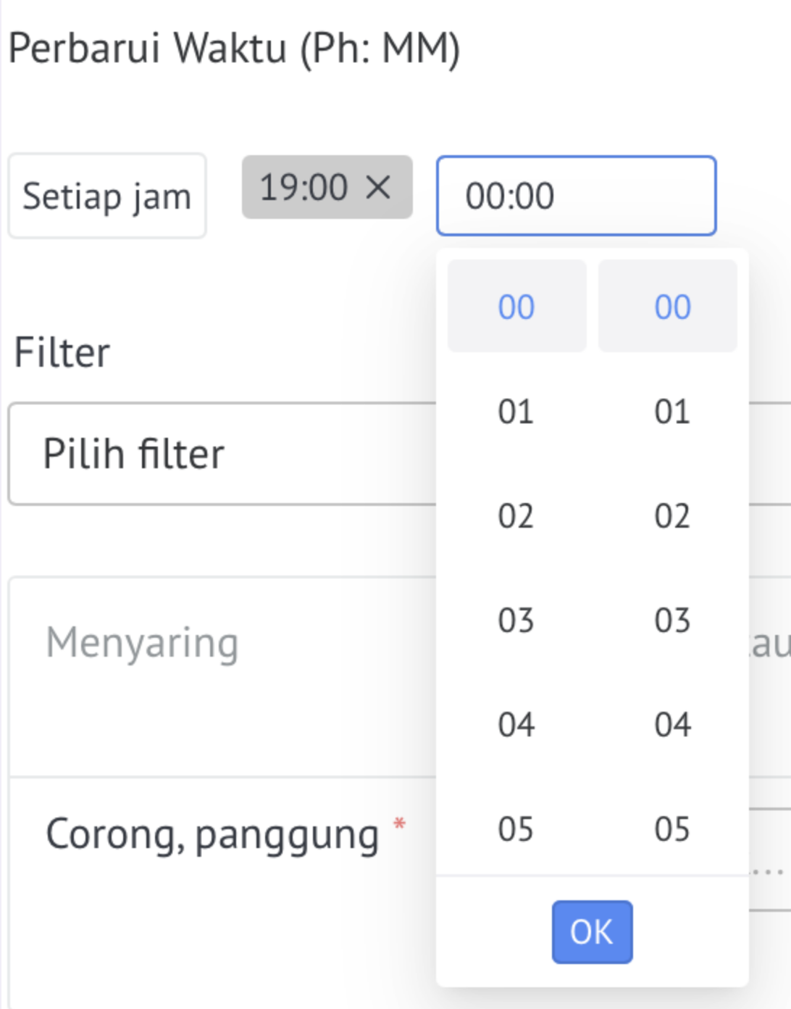Click the Menyaring placeholder field

click(142, 643)
